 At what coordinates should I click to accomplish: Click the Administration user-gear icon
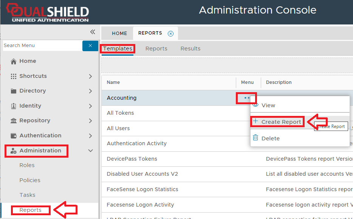14,151
